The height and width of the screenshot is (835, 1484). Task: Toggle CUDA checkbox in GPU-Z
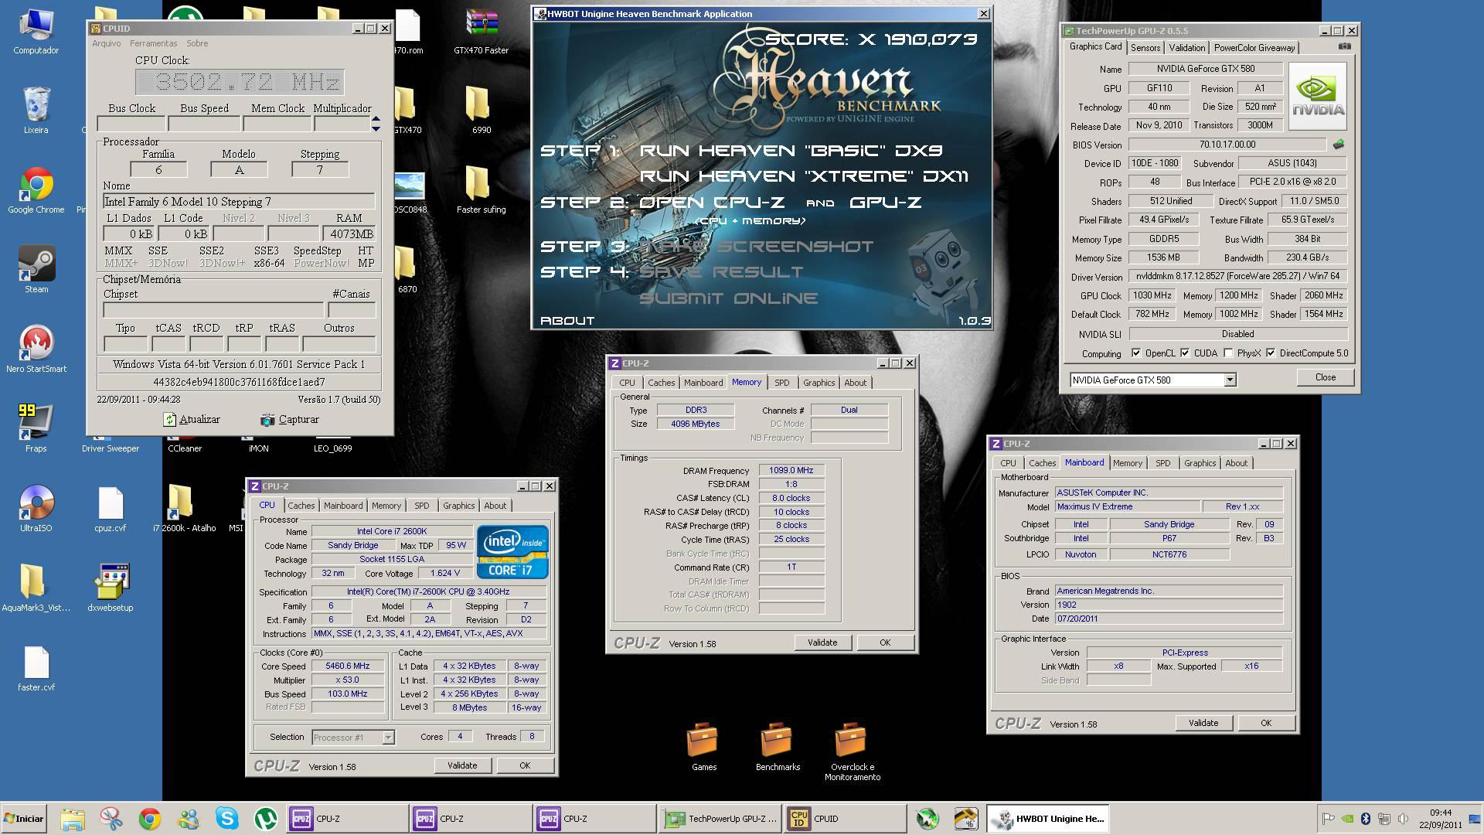(x=1185, y=353)
